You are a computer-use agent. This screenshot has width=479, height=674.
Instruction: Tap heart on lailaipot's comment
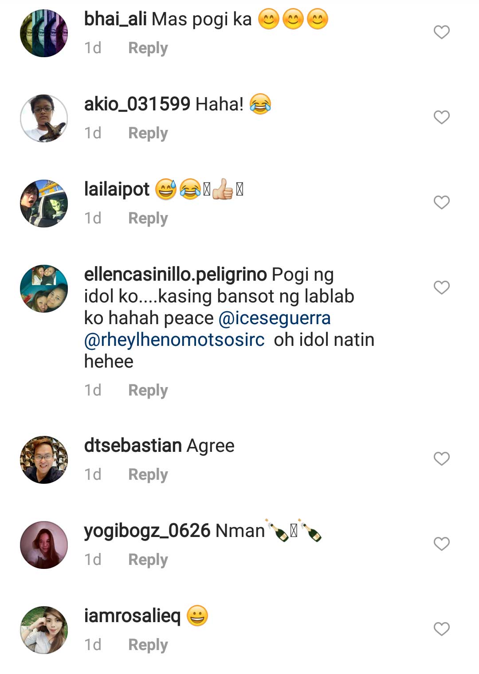(441, 203)
